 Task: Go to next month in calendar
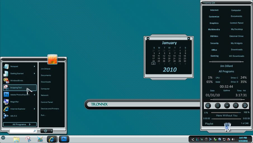(x=189, y=39)
